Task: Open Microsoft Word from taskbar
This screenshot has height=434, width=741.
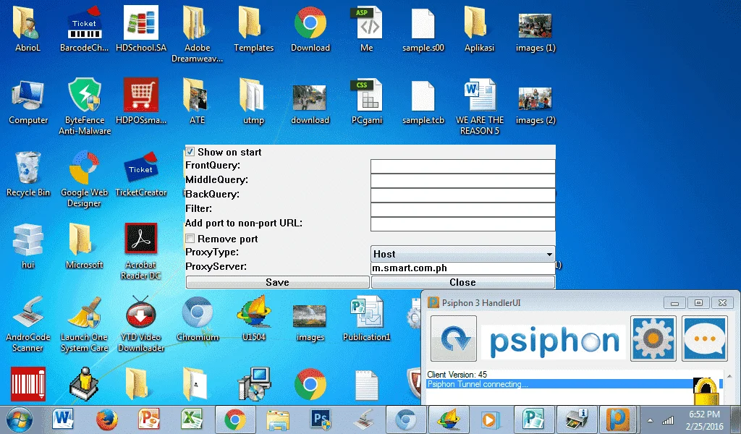Action: (x=63, y=420)
